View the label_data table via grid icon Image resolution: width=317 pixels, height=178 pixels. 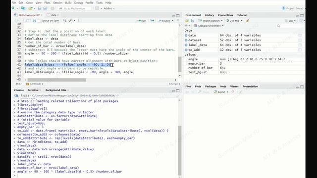tap(300, 45)
